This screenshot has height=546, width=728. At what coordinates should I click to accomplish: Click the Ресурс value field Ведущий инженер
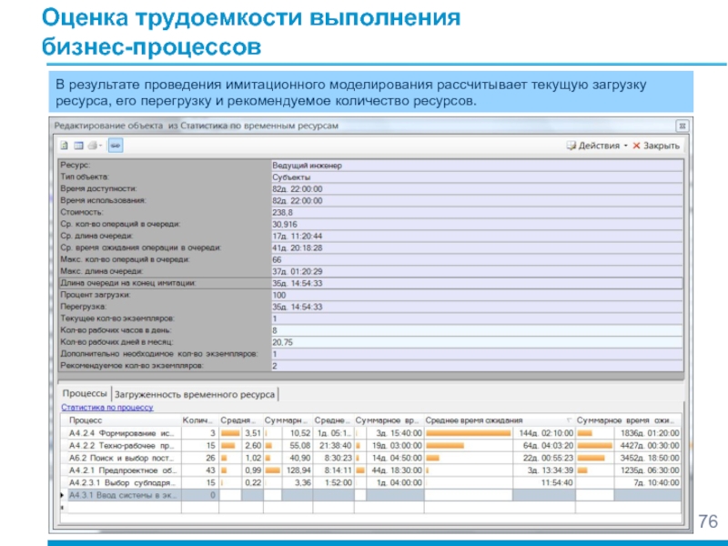pos(473,166)
